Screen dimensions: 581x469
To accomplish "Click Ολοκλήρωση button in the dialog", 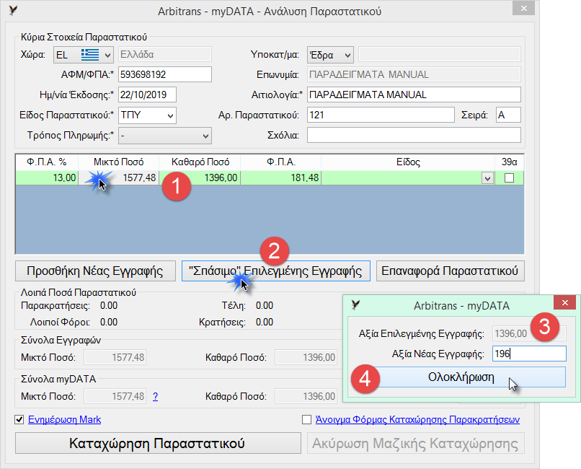I will pos(461,377).
